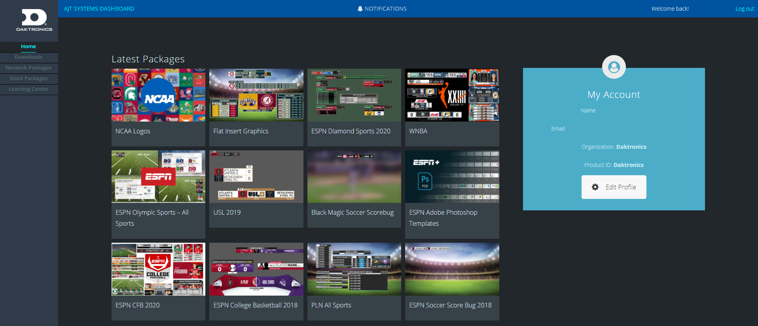Open the NCAA Logos package thumbnail
This screenshot has width=758, height=326.
(158, 95)
